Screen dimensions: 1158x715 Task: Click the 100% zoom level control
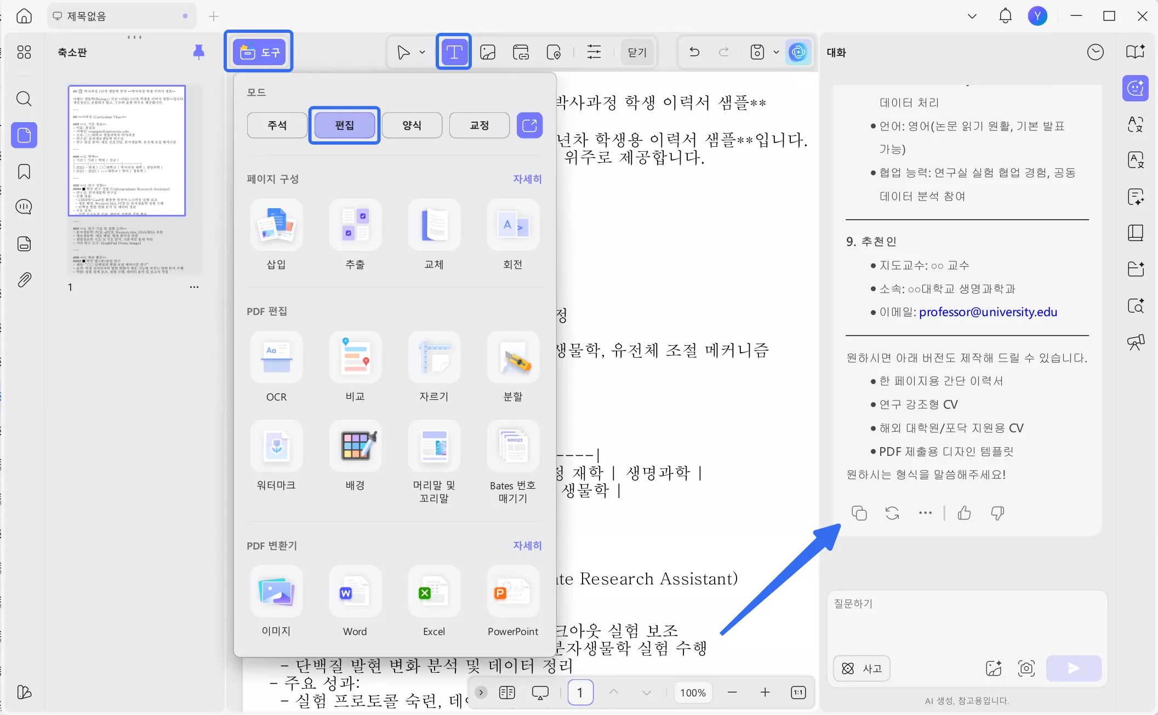coord(692,693)
